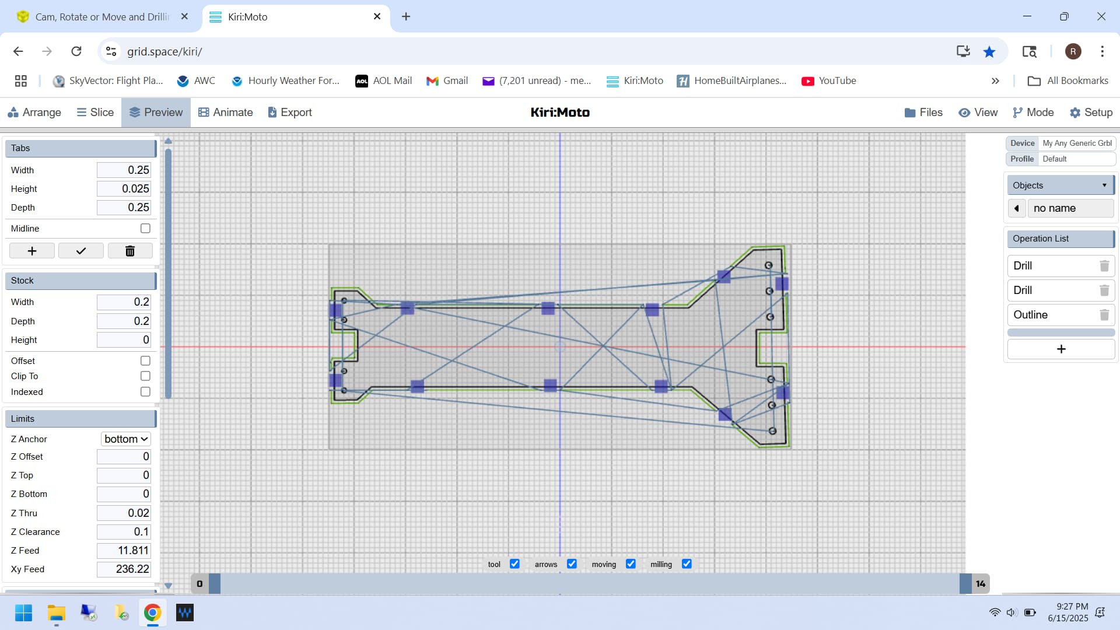Toggle the Indexed checkbox
The image size is (1120, 630).
point(145,392)
